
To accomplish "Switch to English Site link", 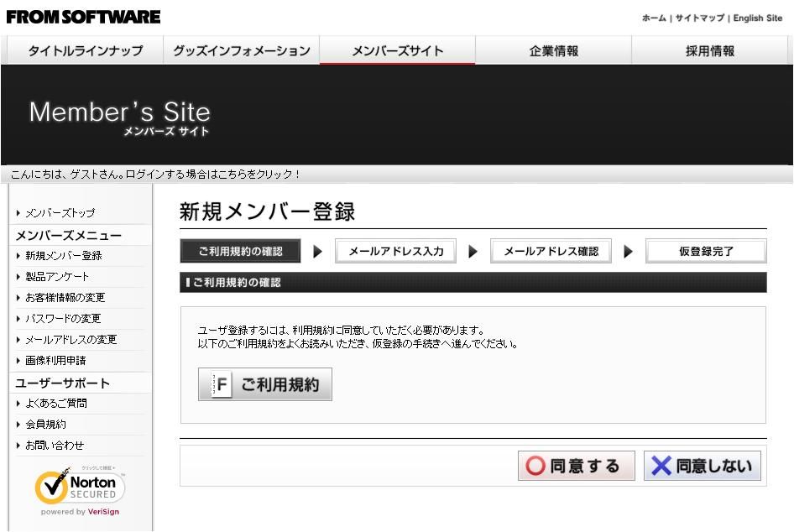I will pyautogui.click(x=758, y=18).
